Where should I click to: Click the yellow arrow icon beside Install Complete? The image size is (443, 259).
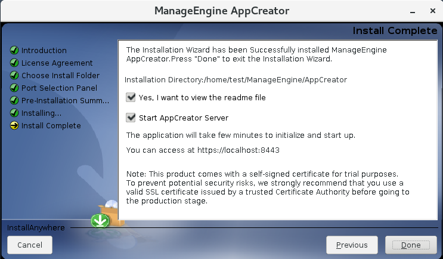[14, 125]
